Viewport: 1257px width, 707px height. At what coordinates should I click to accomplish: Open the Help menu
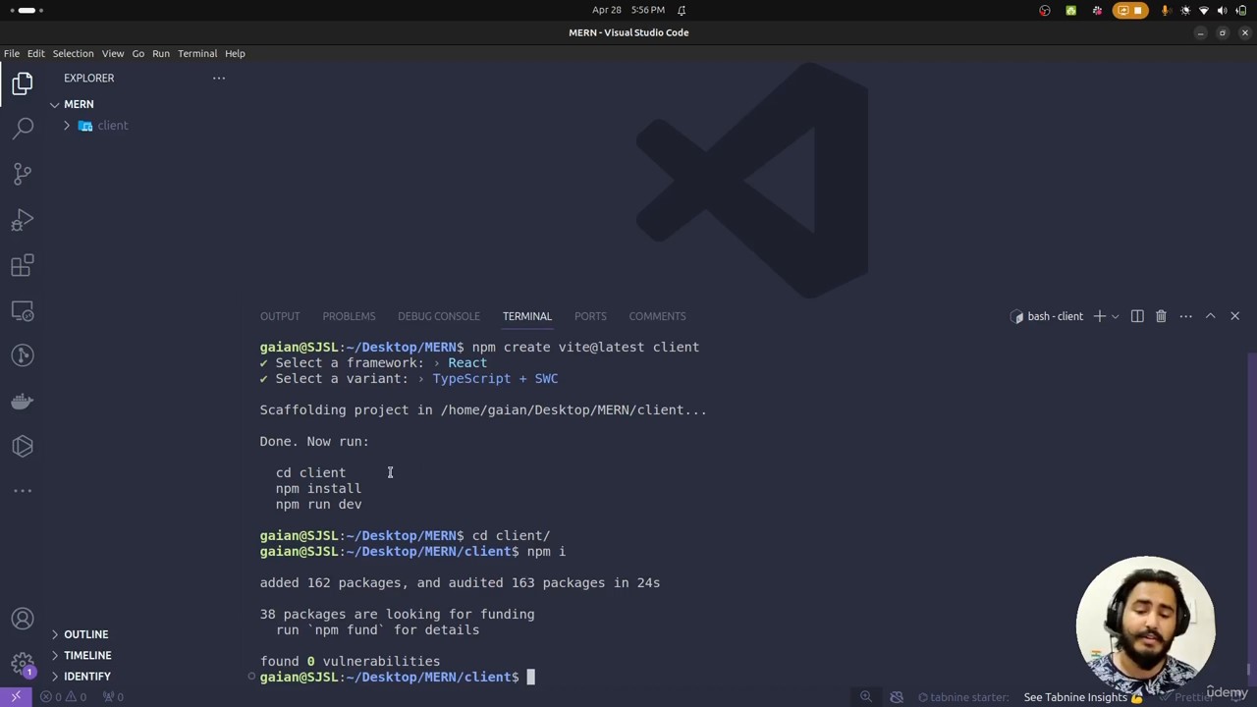coord(235,53)
